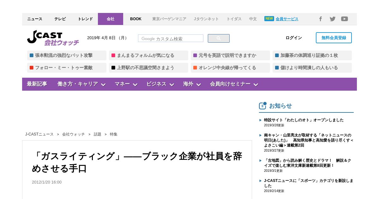Click 会社ウォッチ breadcrumb
Image resolution: width=379 pixels, height=199 pixels.
[x=74, y=134]
